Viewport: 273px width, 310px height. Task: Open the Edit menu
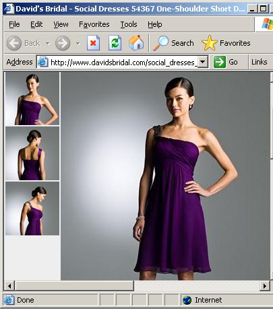point(36,24)
